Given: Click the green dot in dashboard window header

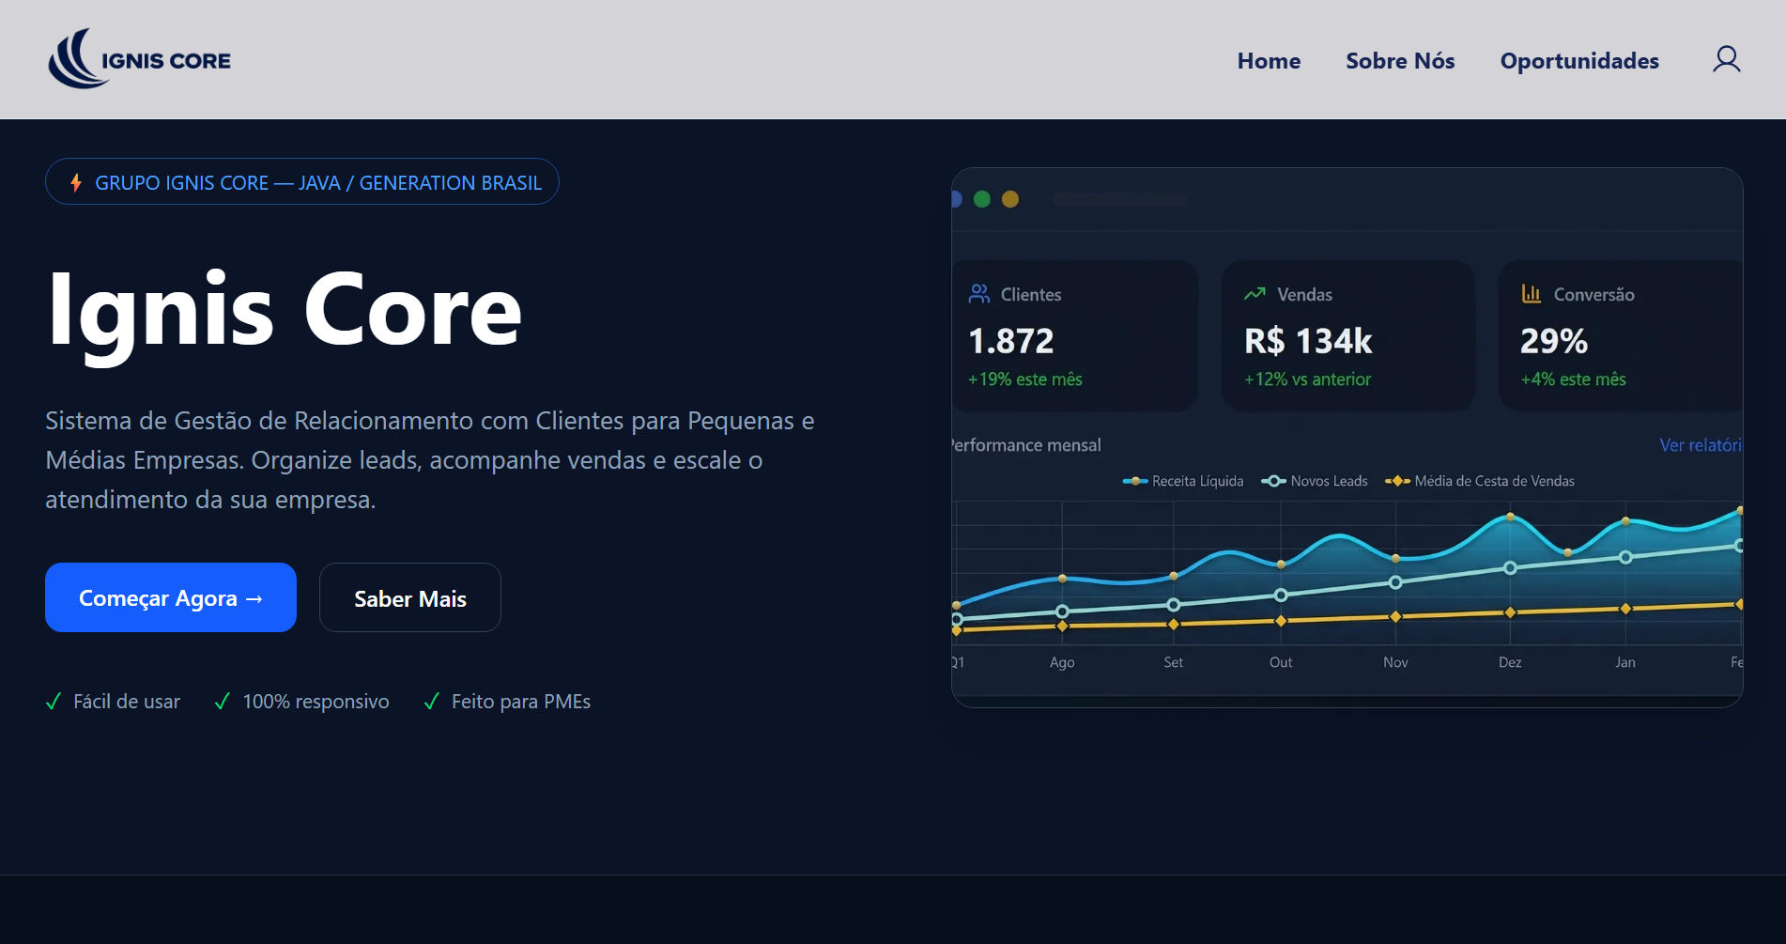Looking at the screenshot, I should (x=982, y=199).
